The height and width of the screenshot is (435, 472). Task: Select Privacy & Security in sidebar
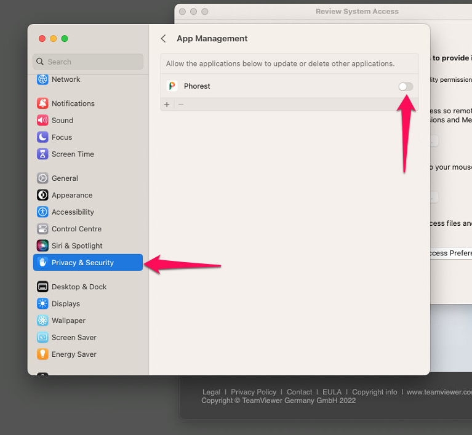[x=82, y=263]
